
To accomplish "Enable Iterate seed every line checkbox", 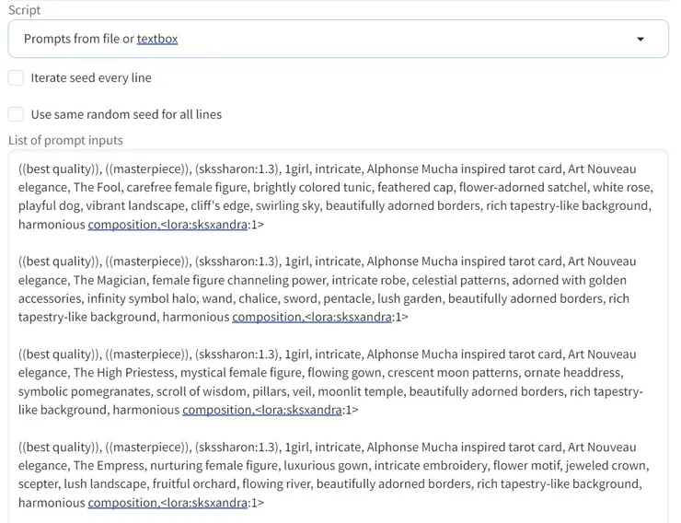I will (16, 78).
